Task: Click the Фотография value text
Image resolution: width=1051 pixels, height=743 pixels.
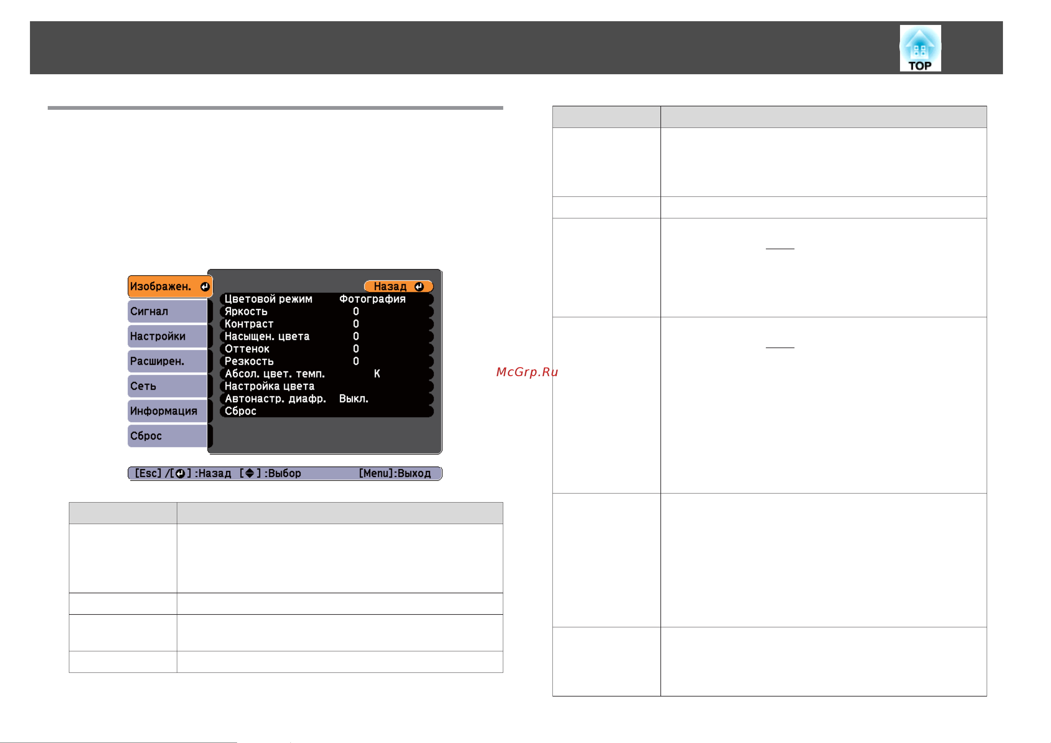Action: [x=372, y=299]
